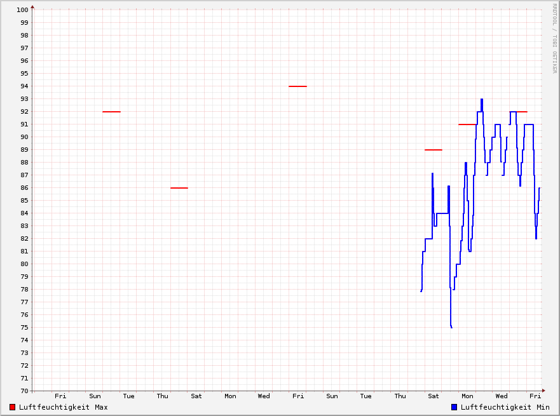Click the red Max line segment at 89

coord(434,150)
